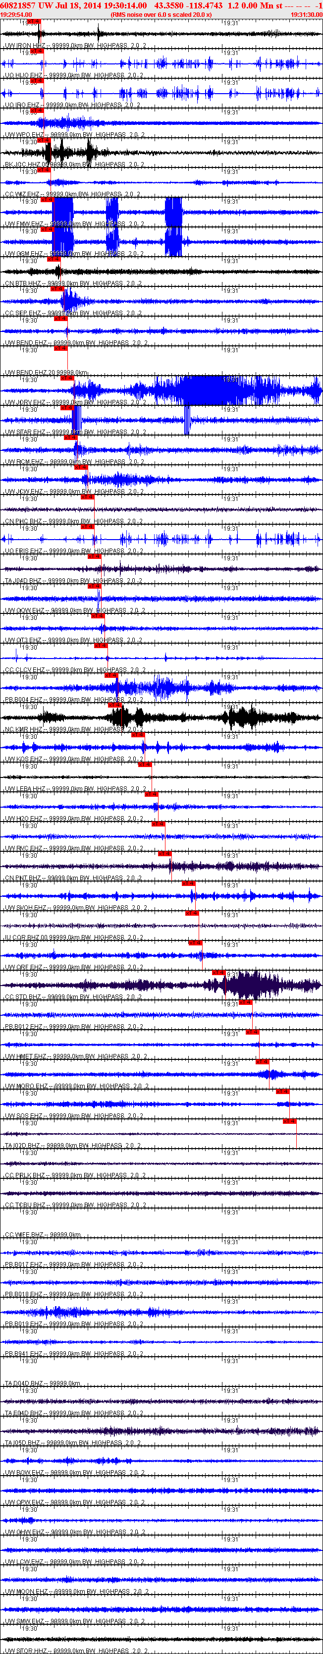Click the 'CN BTB HHZ' station label
The image size is (323, 1654).
23,284
